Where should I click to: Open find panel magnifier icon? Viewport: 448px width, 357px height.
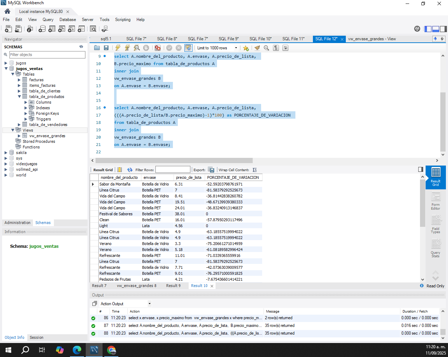[267, 48]
